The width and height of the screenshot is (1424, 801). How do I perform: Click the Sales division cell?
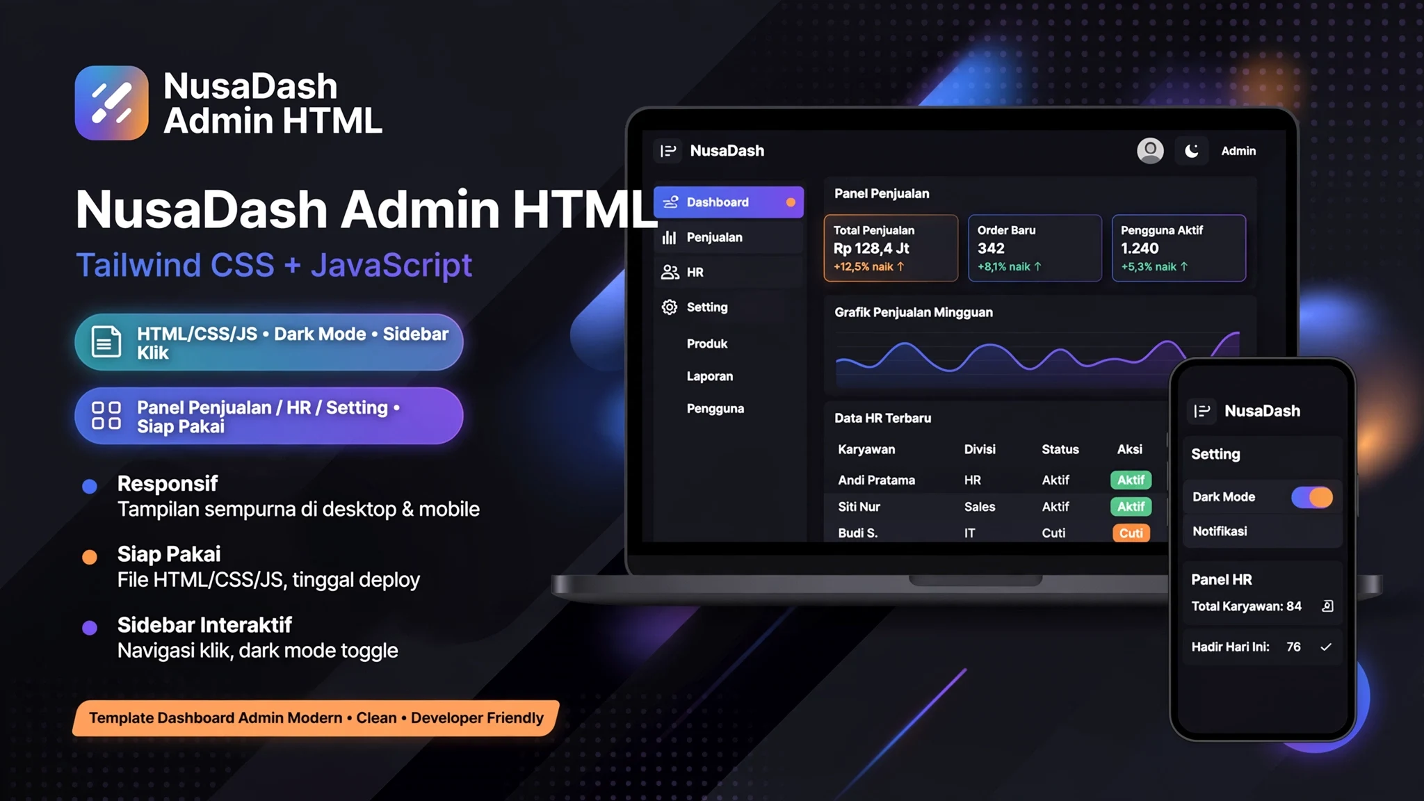point(980,507)
